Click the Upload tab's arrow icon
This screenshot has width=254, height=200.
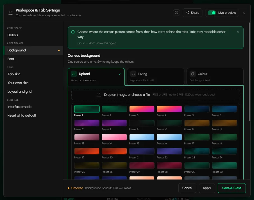[x=74, y=74]
